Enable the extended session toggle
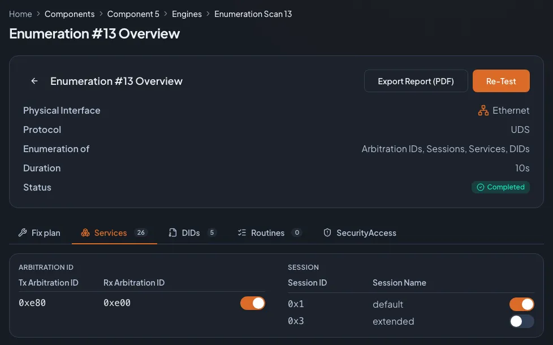Viewport: 553px width, 345px height. tap(521, 321)
